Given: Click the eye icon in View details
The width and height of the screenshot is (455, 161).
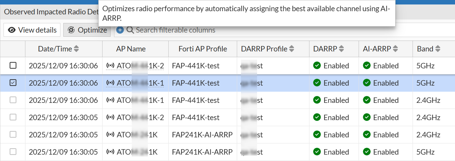Looking at the screenshot, I should point(12,30).
